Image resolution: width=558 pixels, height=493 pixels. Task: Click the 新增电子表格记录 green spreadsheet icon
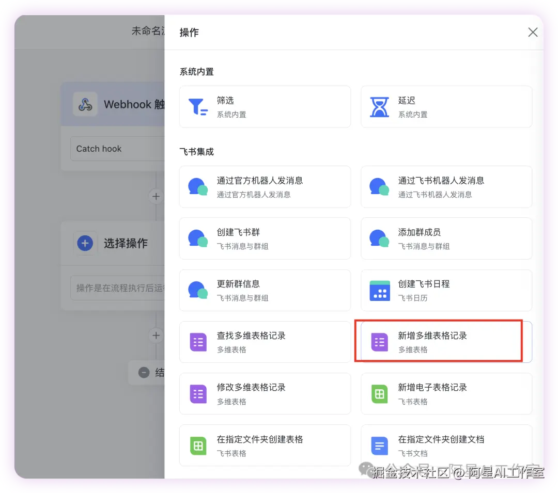[x=379, y=393]
